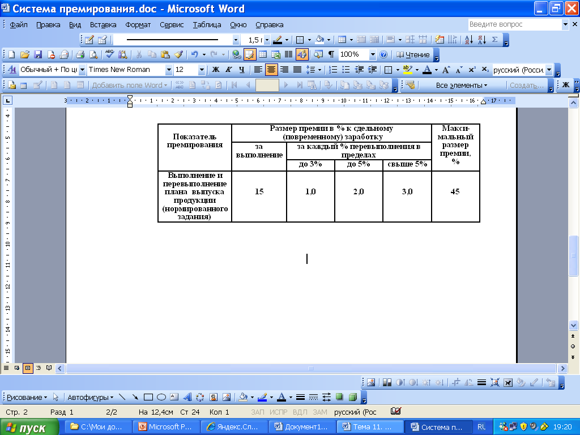This screenshot has height=435, width=580.
Task: Click the New document icon
Action: pyautogui.click(x=11, y=55)
